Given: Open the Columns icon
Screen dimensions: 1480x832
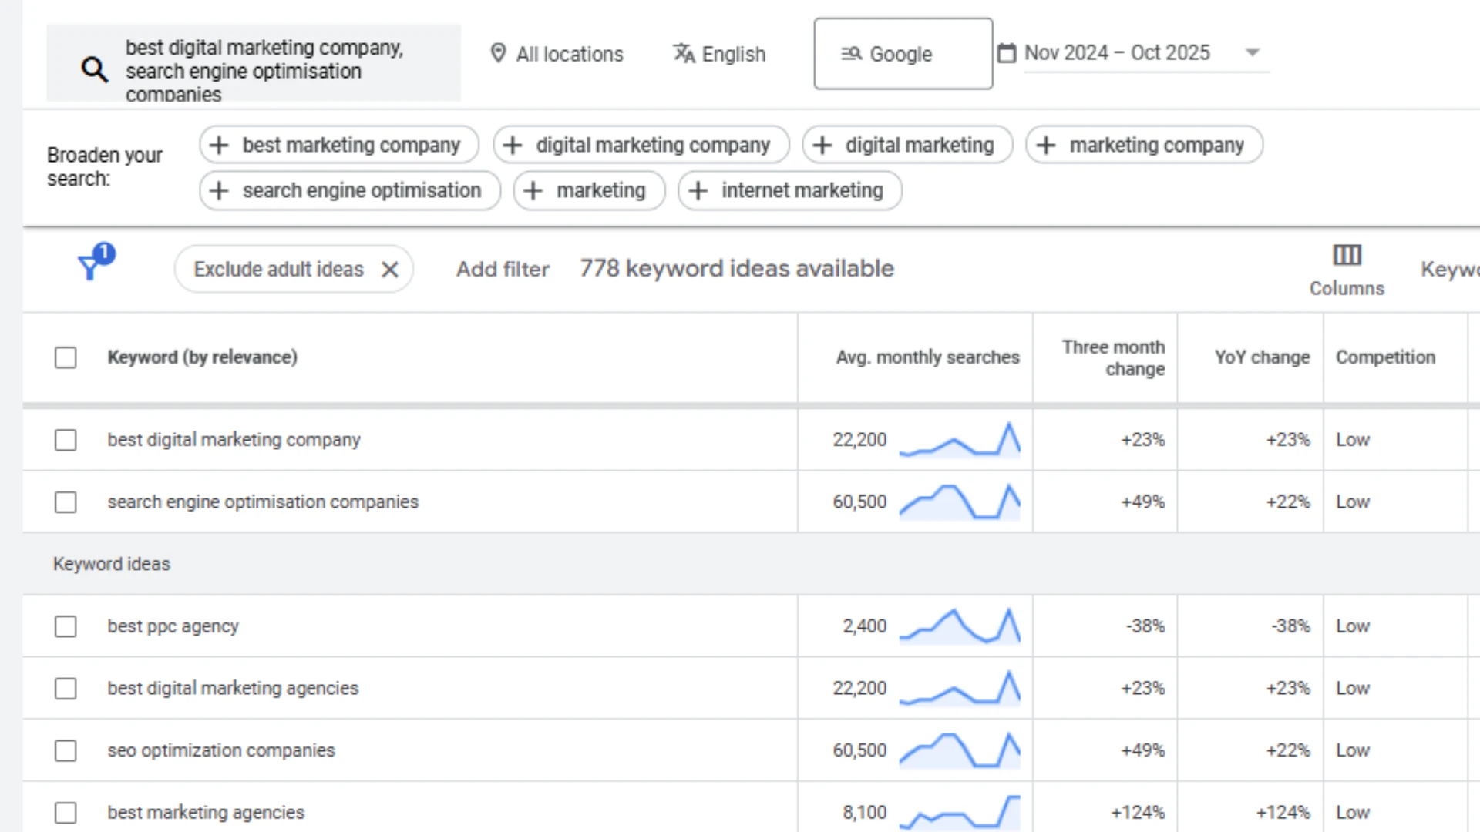Looking at the screenshot, I should click(x=1347, y=255).
